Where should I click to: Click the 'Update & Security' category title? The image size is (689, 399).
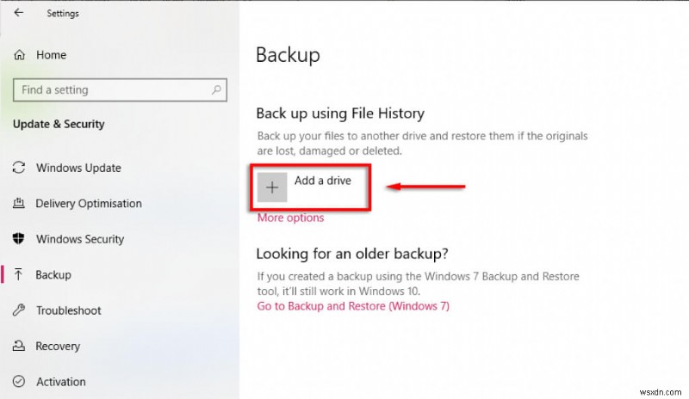(59, 124)
